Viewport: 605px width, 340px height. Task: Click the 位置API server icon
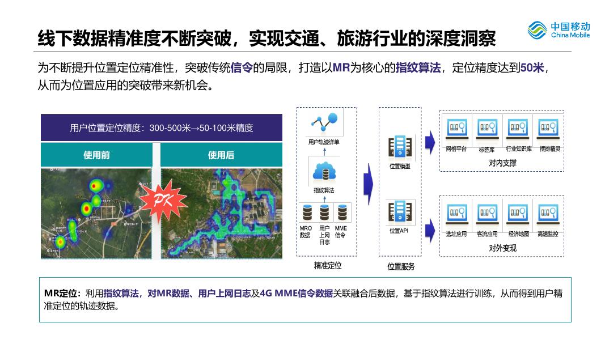(x=400, y=212)
